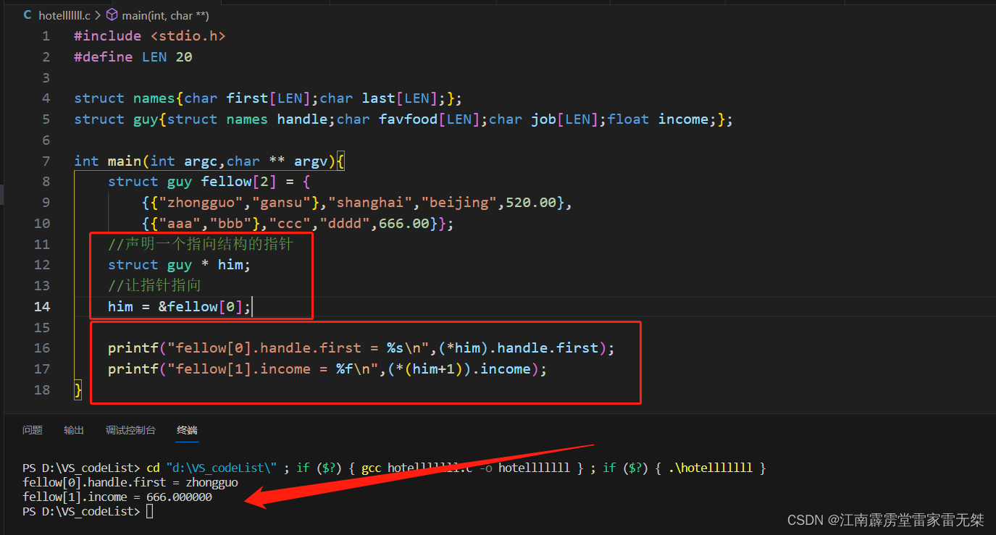Click terminal output 'fellow[1].income = 666.000000'
Screen dimensions: 996x535
coord(117,497)
